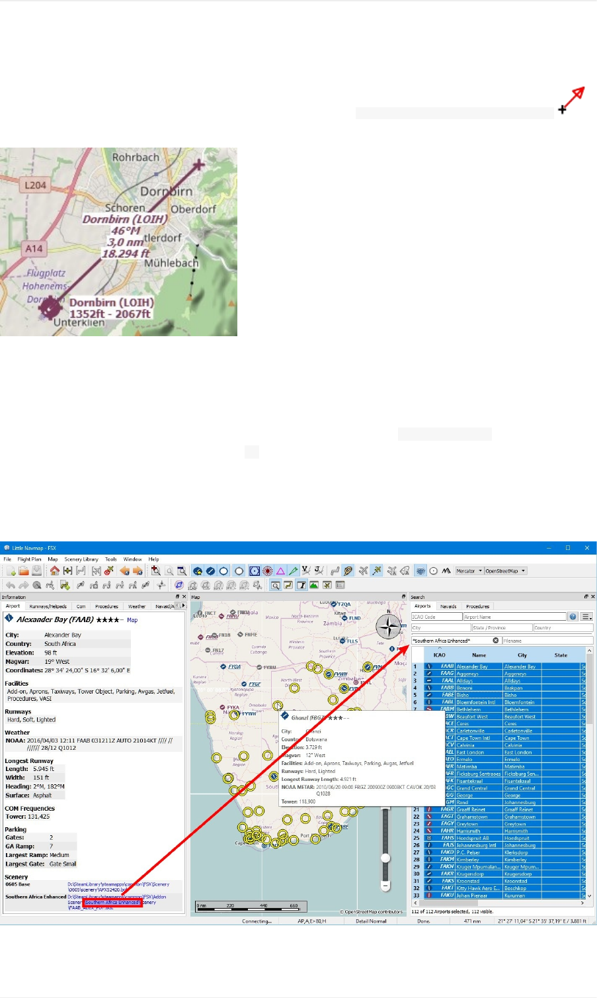Screen dimensions: 597x998
Task: Toggle waypoints triangle icon
Action: (280, 570)
